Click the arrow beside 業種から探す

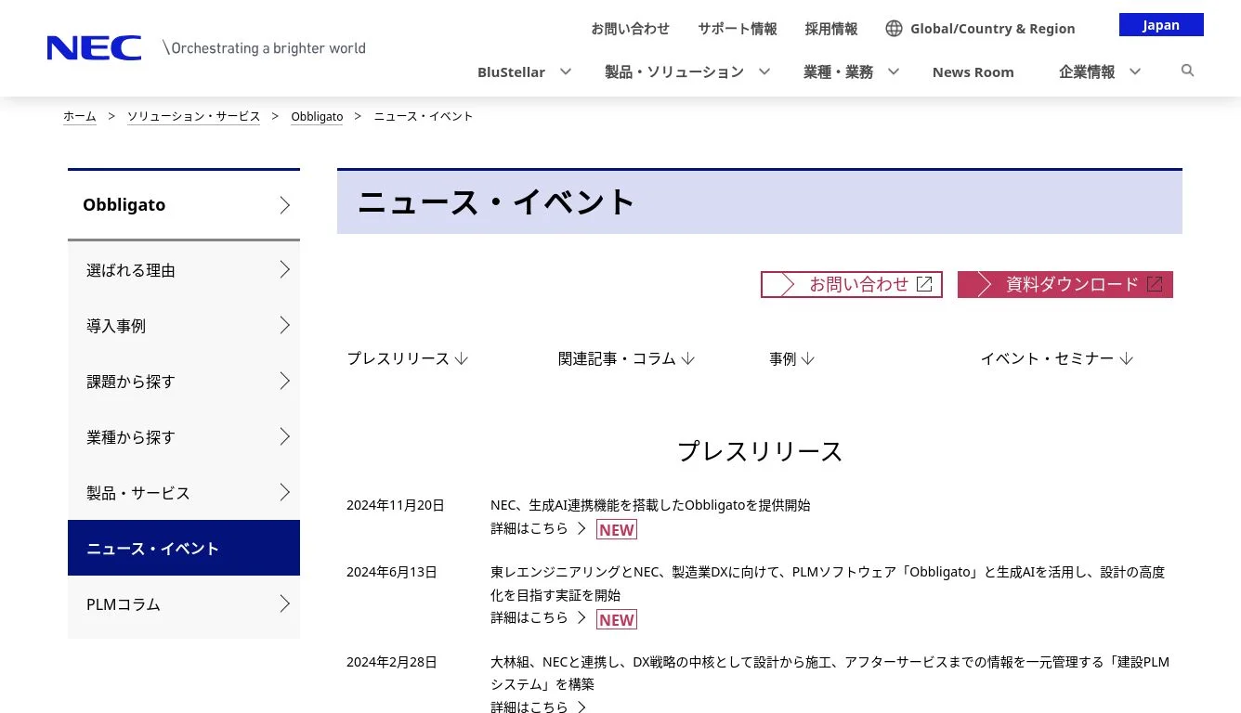[x=285, y=436]
